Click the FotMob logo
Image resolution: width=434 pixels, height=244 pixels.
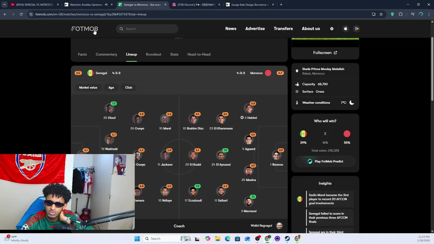click(x=85, y=29)
